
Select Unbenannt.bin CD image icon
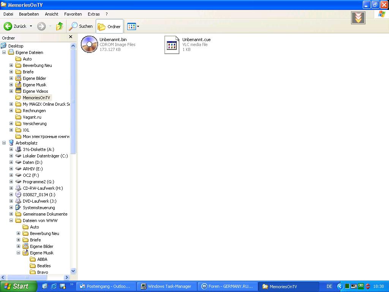pos(89,44)
